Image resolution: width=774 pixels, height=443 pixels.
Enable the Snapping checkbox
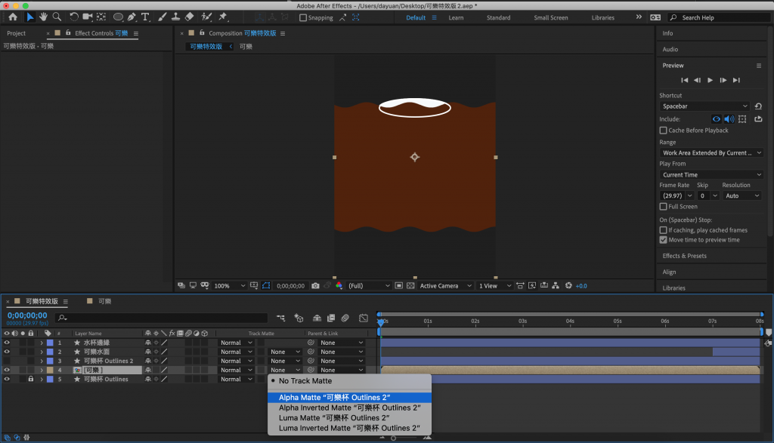[303, 17]
